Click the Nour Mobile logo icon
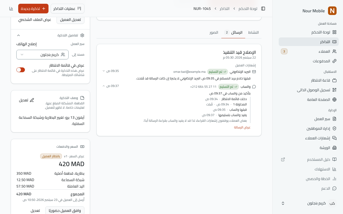 click(332, 11)
